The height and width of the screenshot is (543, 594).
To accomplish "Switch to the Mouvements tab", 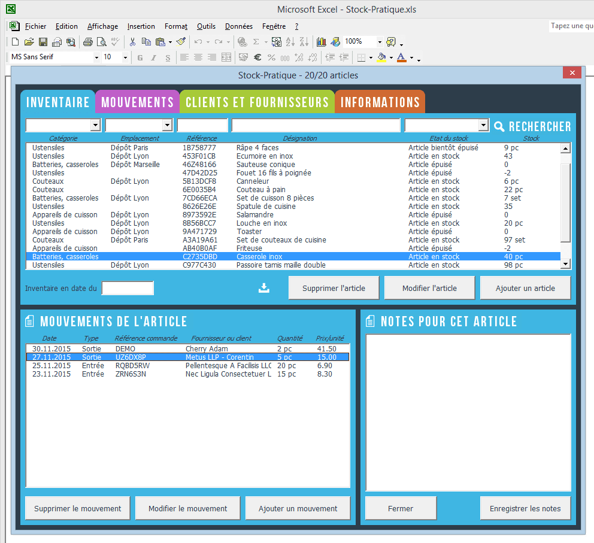I will [137, 102].
